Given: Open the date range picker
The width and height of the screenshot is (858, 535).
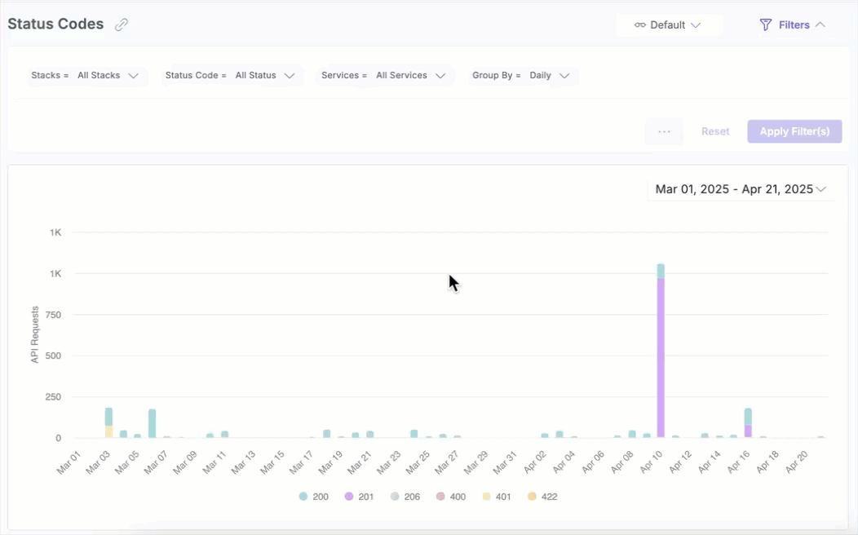Looking at the screenshot, I should coord(741,189).
